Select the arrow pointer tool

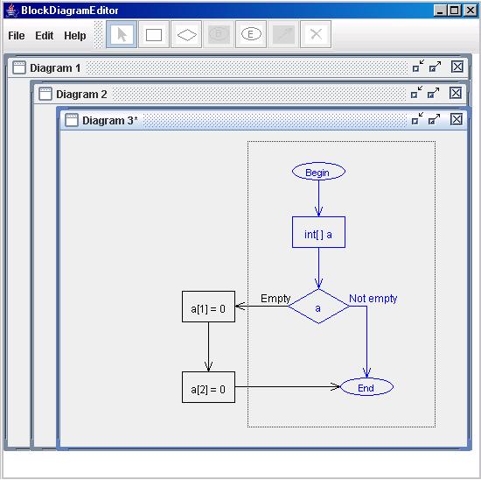[122, 34]
